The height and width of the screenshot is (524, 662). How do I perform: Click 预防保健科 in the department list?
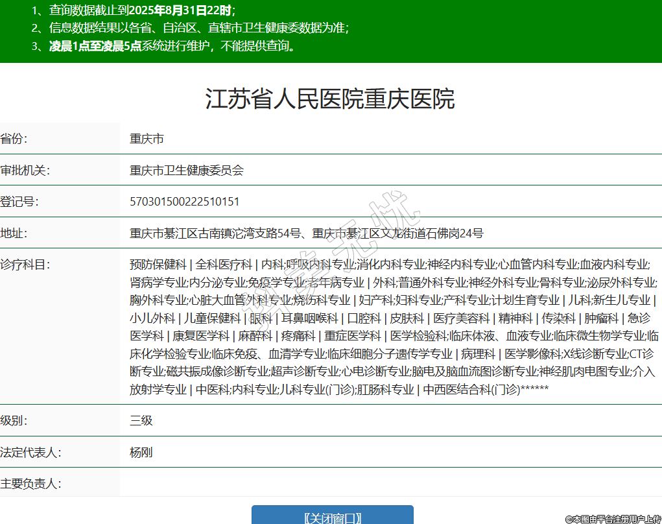coord(158,265)
